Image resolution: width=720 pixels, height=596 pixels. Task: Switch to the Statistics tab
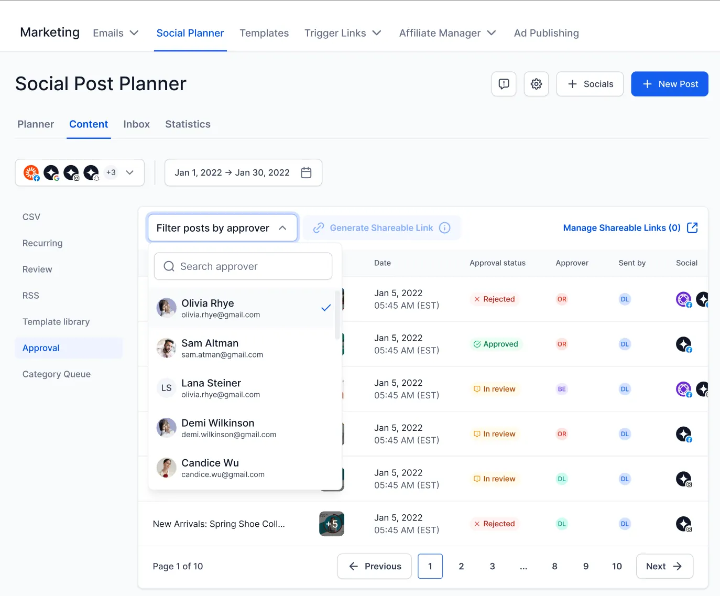[x=188, y=124]
